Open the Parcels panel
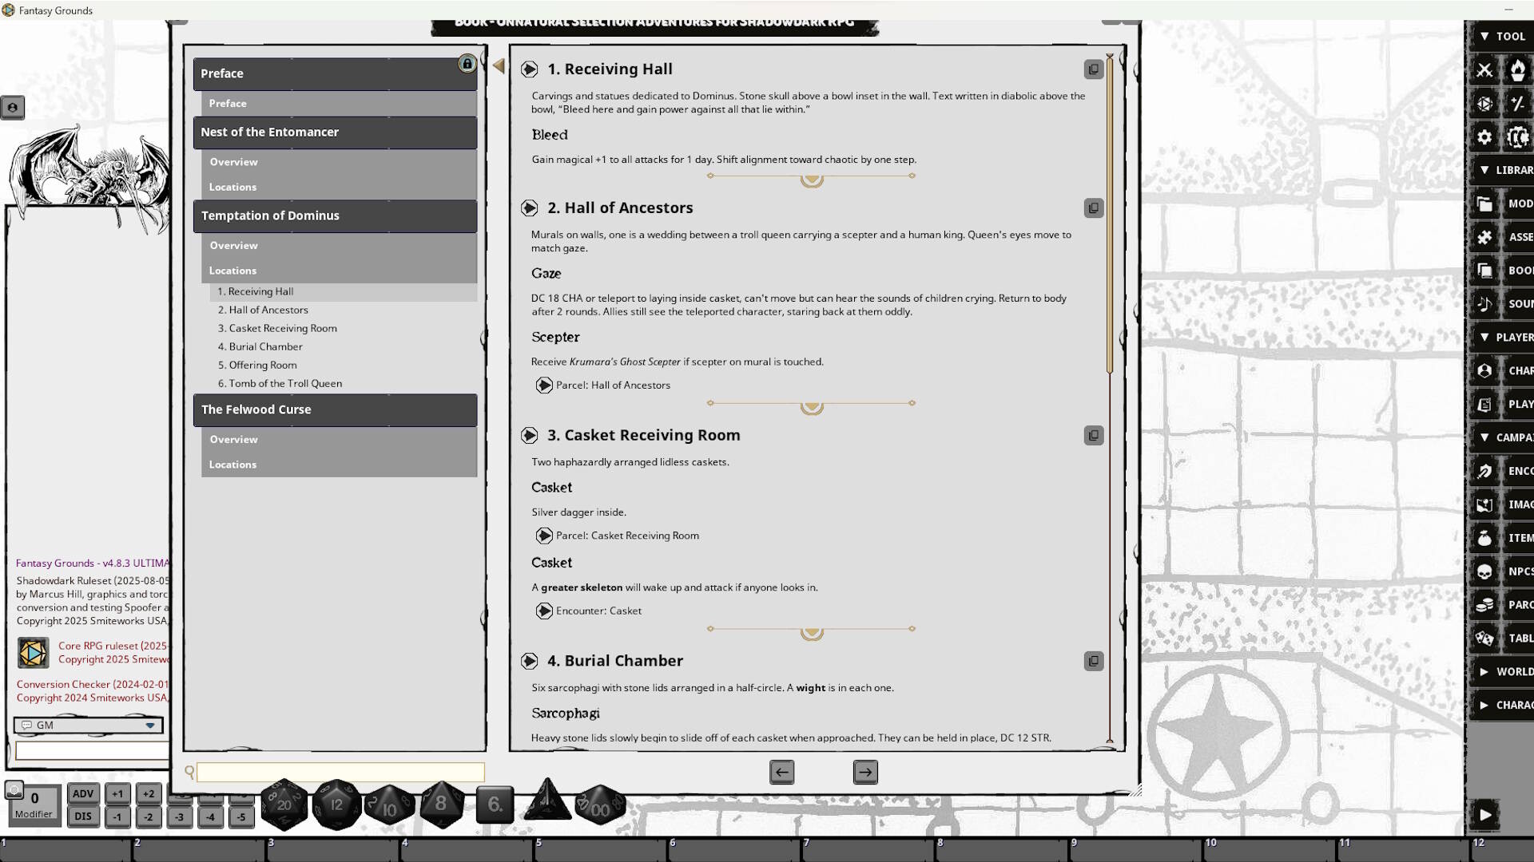This screenshot has width=1534, height=862. pyautogui.click(x=1484, y=604)
